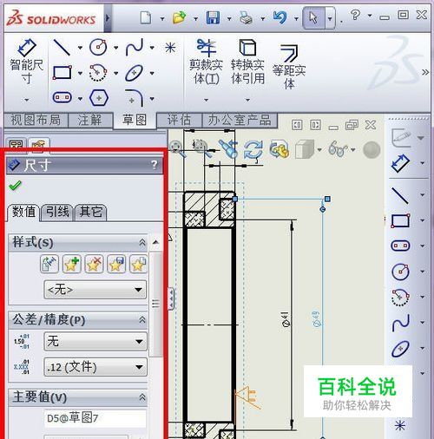Add a style with star-plus icon
434x439 pixels.
click(71, 264)
